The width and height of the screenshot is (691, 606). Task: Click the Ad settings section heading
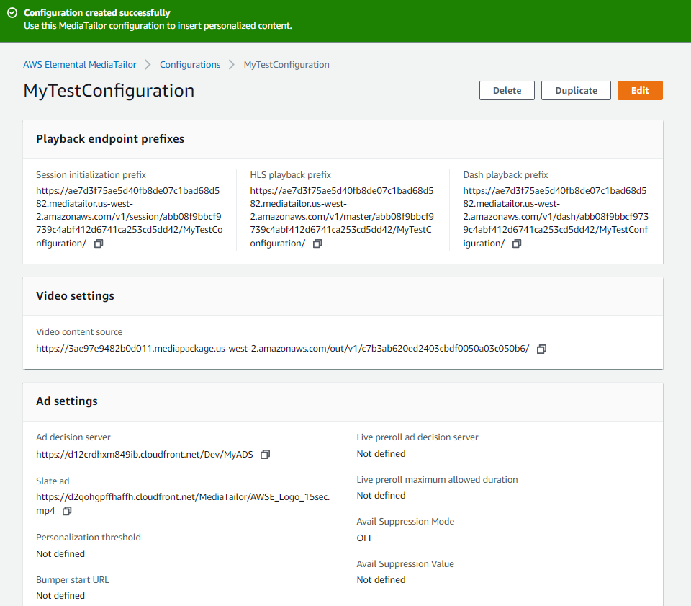click(67, 401)
